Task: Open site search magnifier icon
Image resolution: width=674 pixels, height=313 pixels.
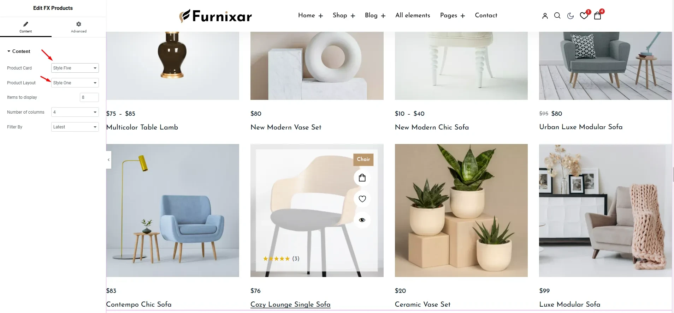Action: pyautogui.click(x=557, y=16)
